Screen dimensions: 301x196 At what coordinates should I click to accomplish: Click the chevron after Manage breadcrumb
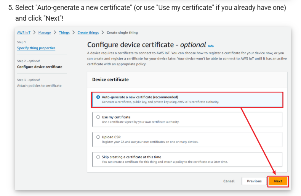pyautogui.click(x=55, y=33)
